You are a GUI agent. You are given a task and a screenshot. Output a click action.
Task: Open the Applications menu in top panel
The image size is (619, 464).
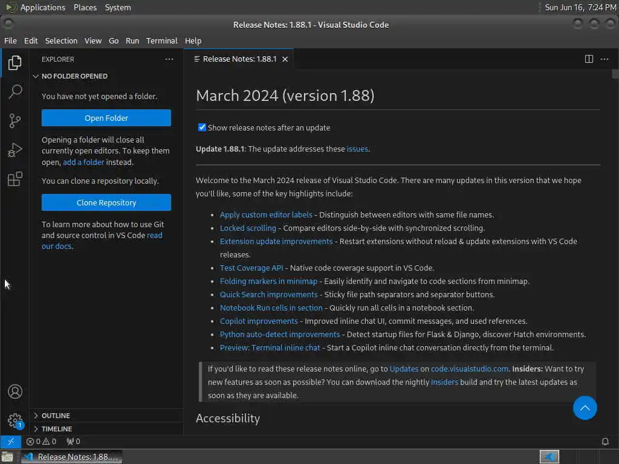click(x=43, y=7)
